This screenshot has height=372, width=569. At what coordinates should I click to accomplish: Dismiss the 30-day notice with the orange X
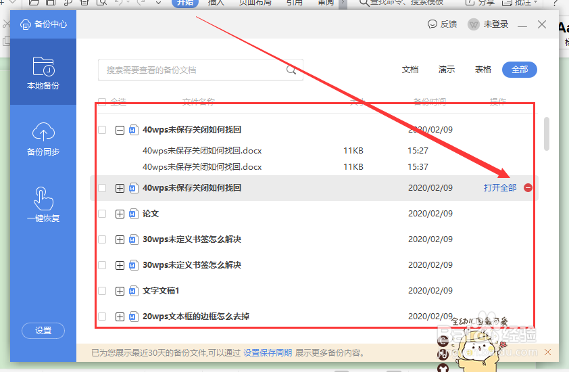[x=547, y=352]
